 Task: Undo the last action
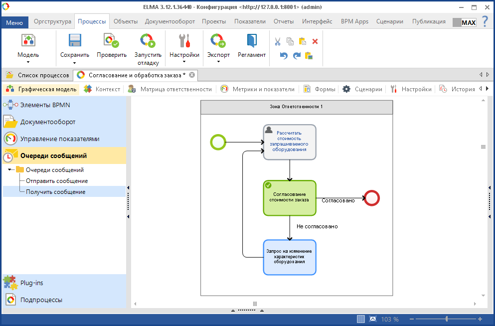point(284,56)
